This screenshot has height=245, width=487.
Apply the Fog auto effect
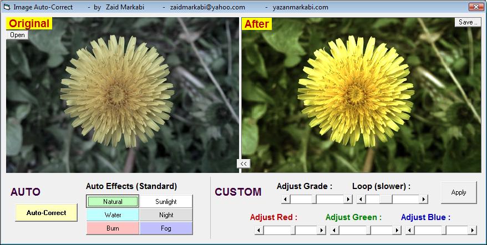coord(166,228)
